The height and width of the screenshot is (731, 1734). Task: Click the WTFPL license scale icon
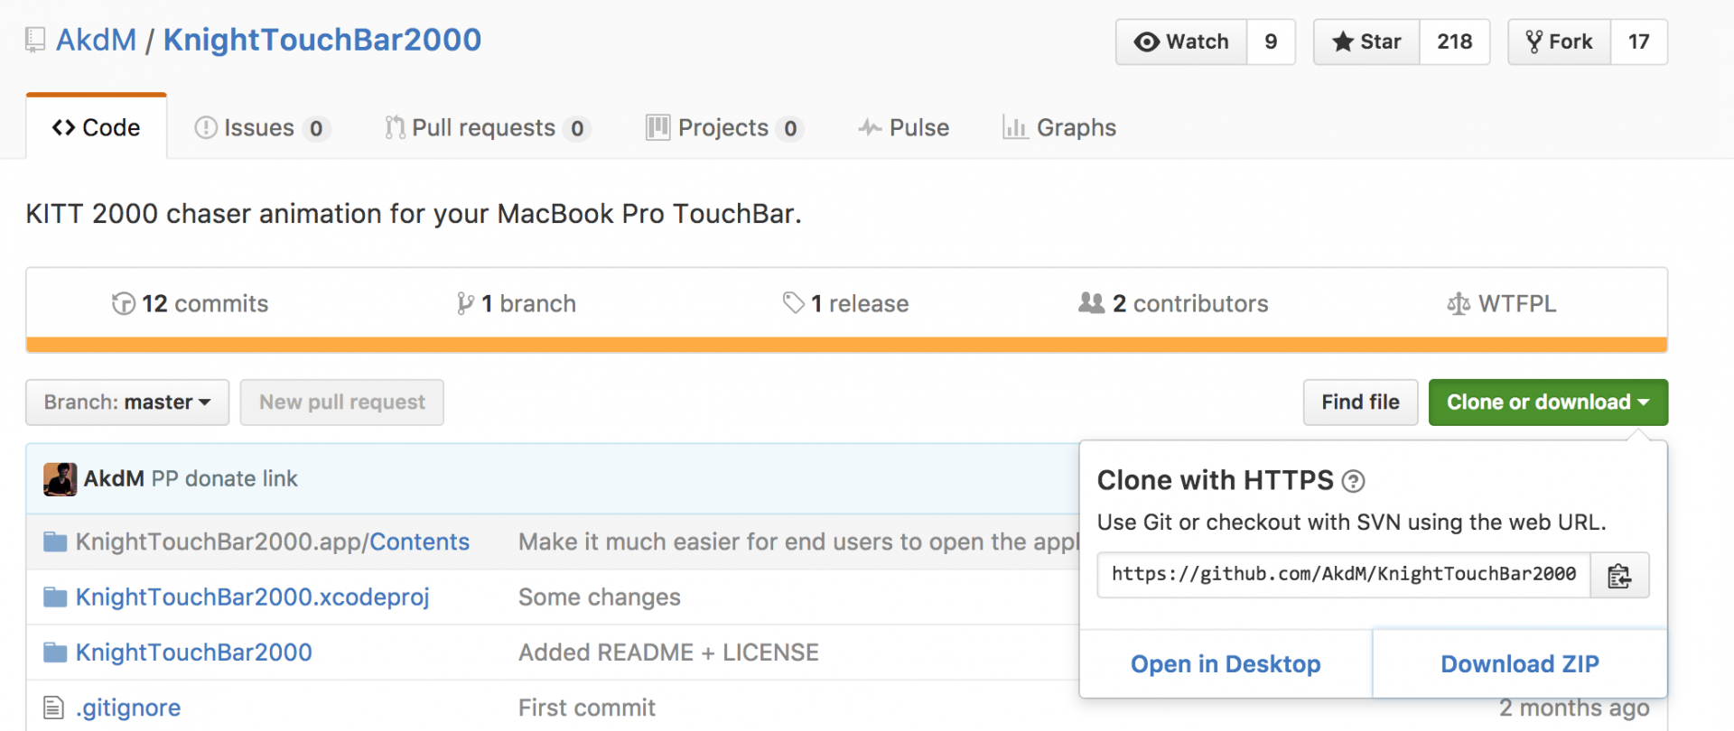click(x=1458, y=304)
